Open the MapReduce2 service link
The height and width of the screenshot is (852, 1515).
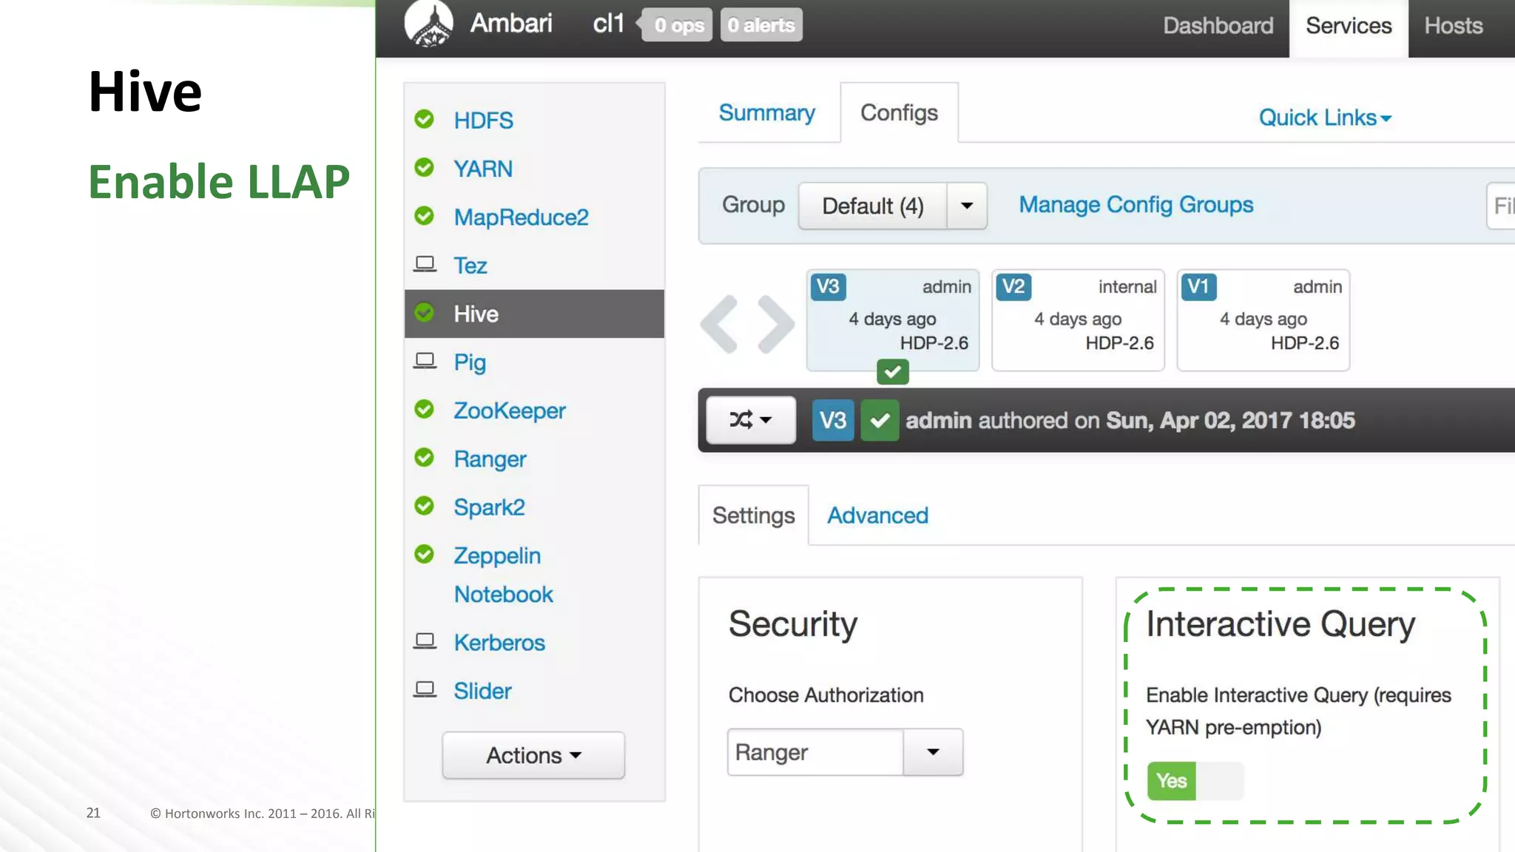[521, 217]
